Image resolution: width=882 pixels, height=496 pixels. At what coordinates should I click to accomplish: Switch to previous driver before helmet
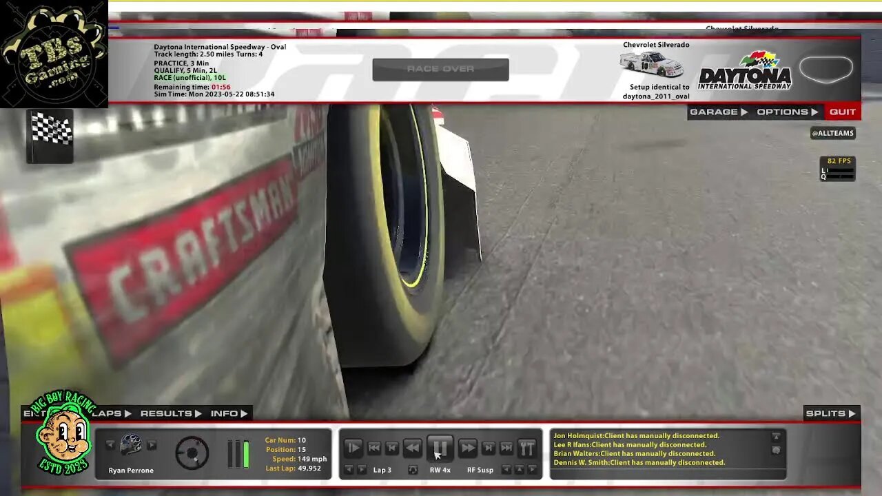[110, 445]
